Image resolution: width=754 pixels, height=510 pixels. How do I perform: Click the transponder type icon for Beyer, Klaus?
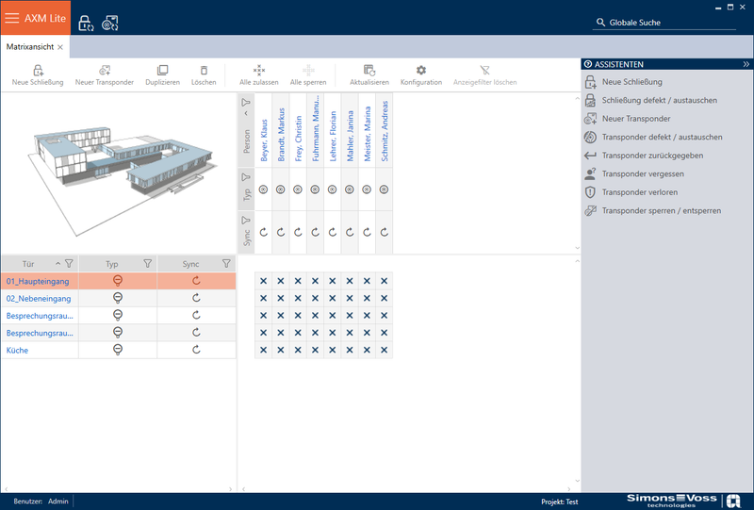click(264, 189)
